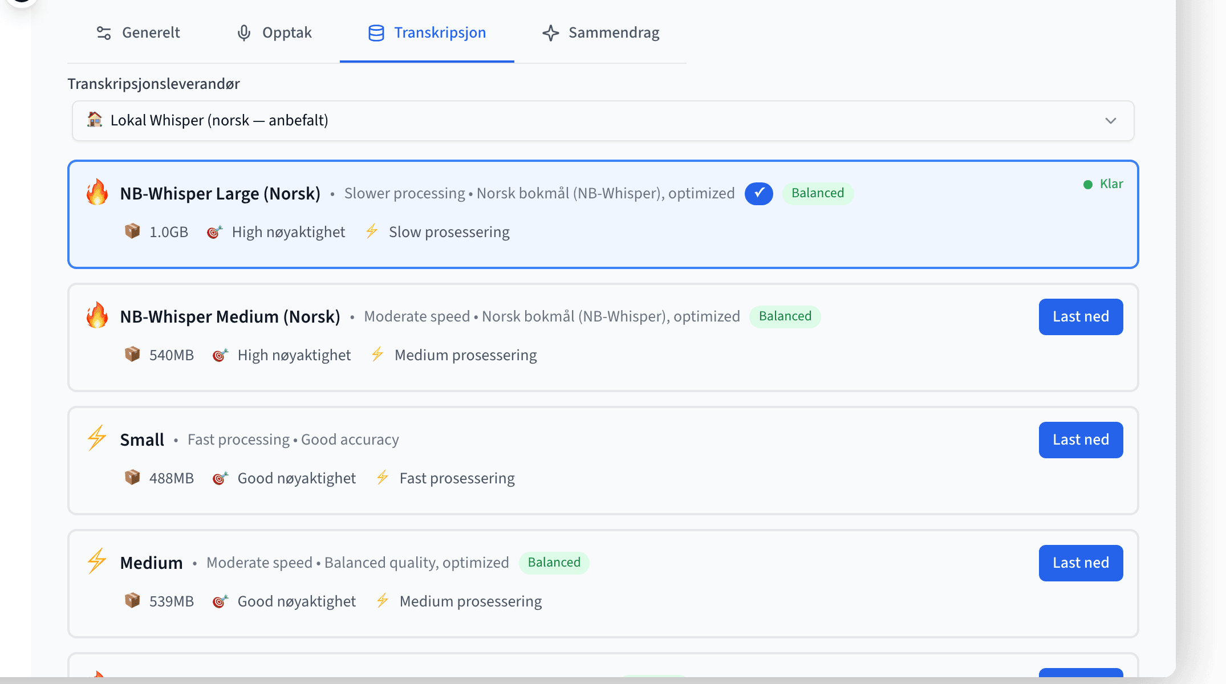This screenshot has width=1226, height=684.
Task: Click the target icon in NB-Whisper Medium row
Action: point(220,355)
